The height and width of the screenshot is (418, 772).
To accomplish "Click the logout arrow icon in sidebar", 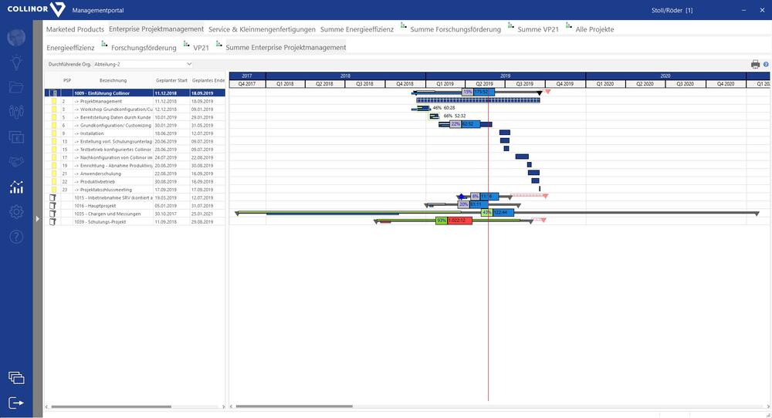I will click(x=16, y=402).
